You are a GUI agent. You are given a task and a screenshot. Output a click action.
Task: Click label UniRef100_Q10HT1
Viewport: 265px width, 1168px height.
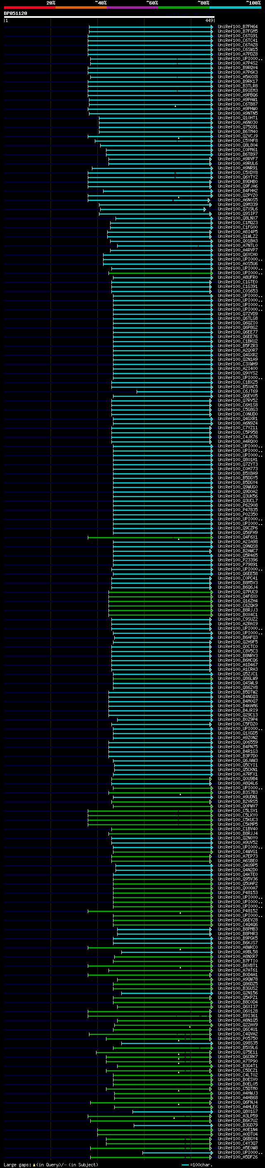click(238, 118)
